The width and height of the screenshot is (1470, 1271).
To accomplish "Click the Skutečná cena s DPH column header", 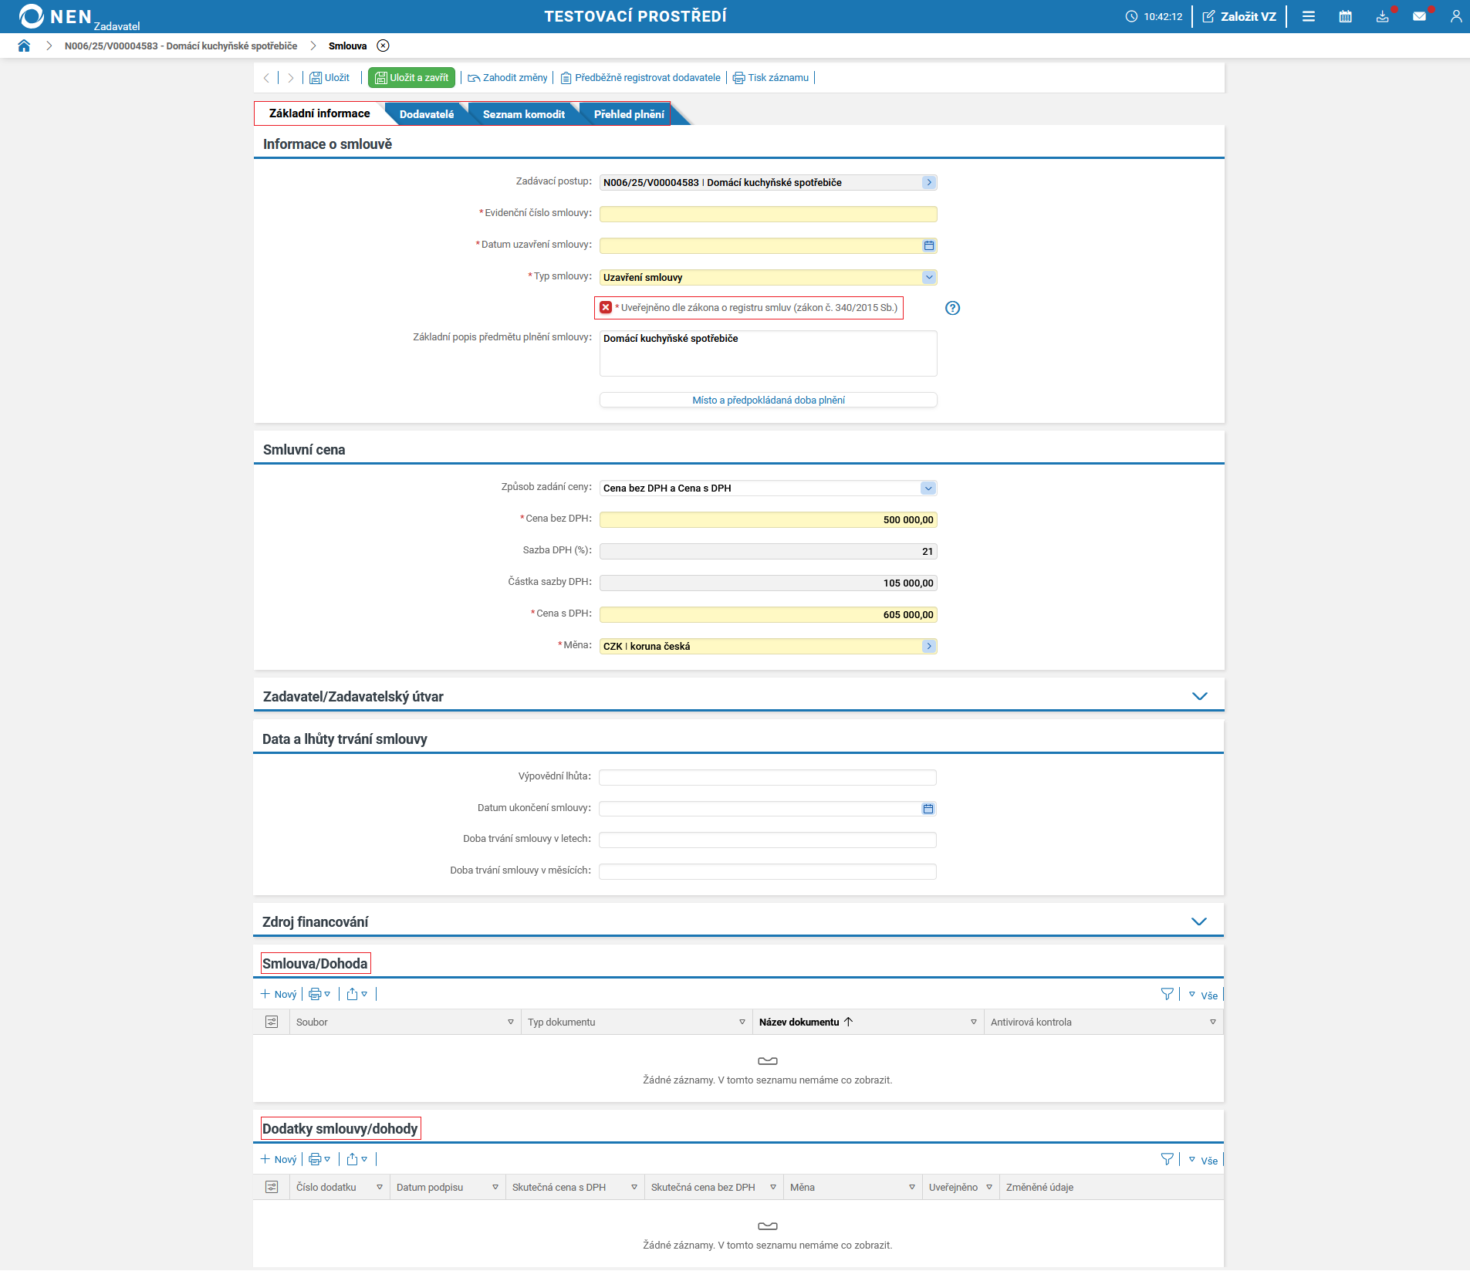I will pyautogui.click(x=559, y=1187).
